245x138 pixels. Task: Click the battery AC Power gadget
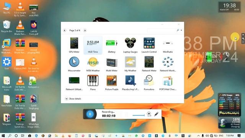[229, 123]
